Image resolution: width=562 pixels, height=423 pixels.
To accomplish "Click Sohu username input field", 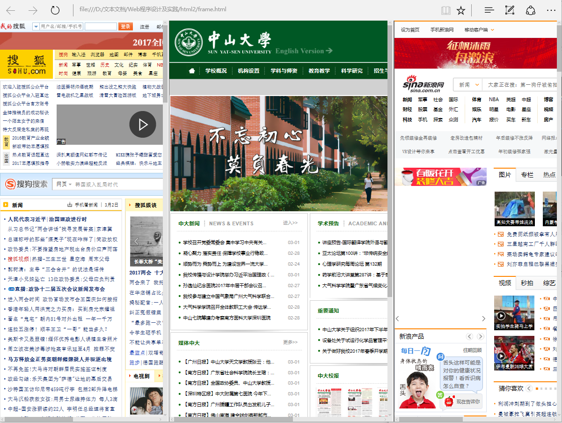I will (61, 27).
